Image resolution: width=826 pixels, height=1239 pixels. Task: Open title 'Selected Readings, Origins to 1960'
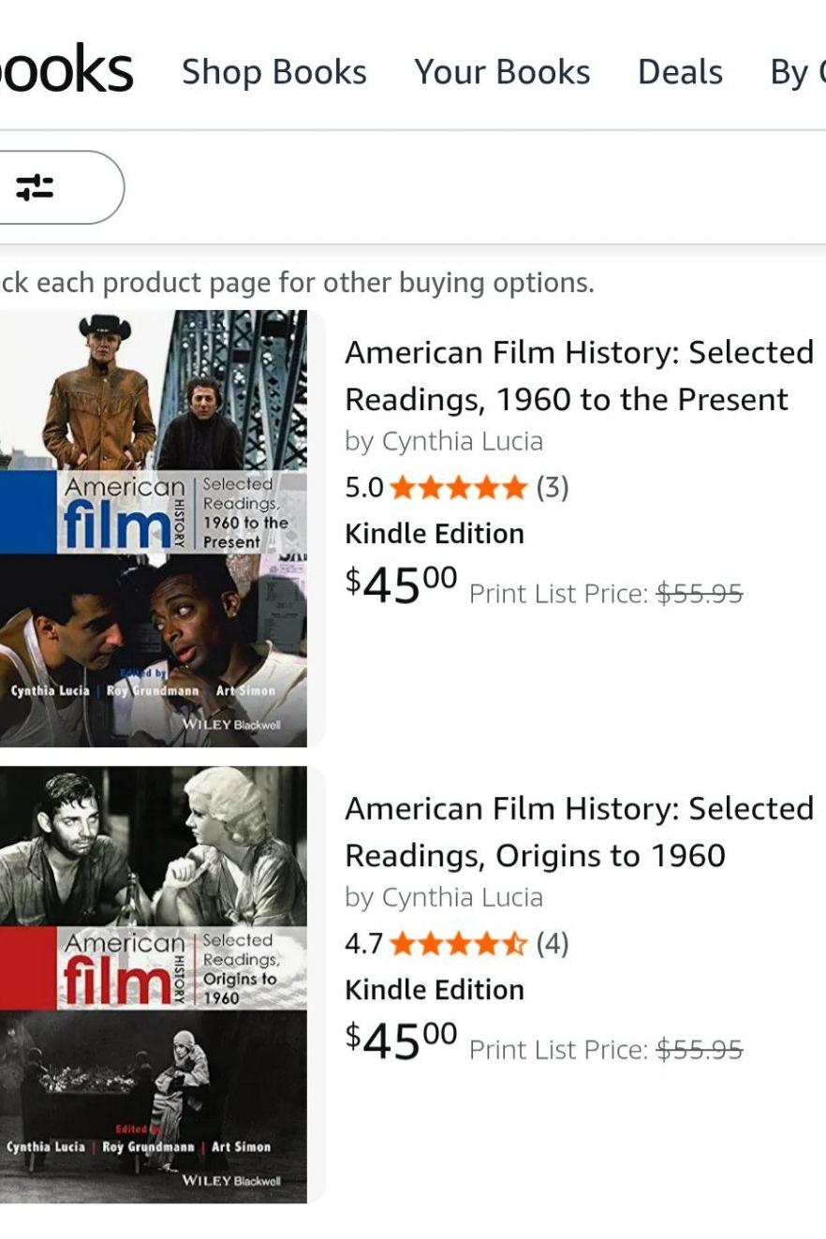pyautogui.click(x=578, y=832)
